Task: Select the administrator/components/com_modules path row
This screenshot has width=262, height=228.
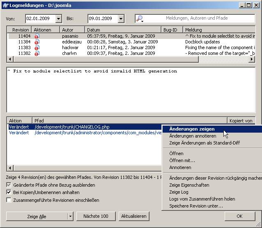Action: click(85, 133)
